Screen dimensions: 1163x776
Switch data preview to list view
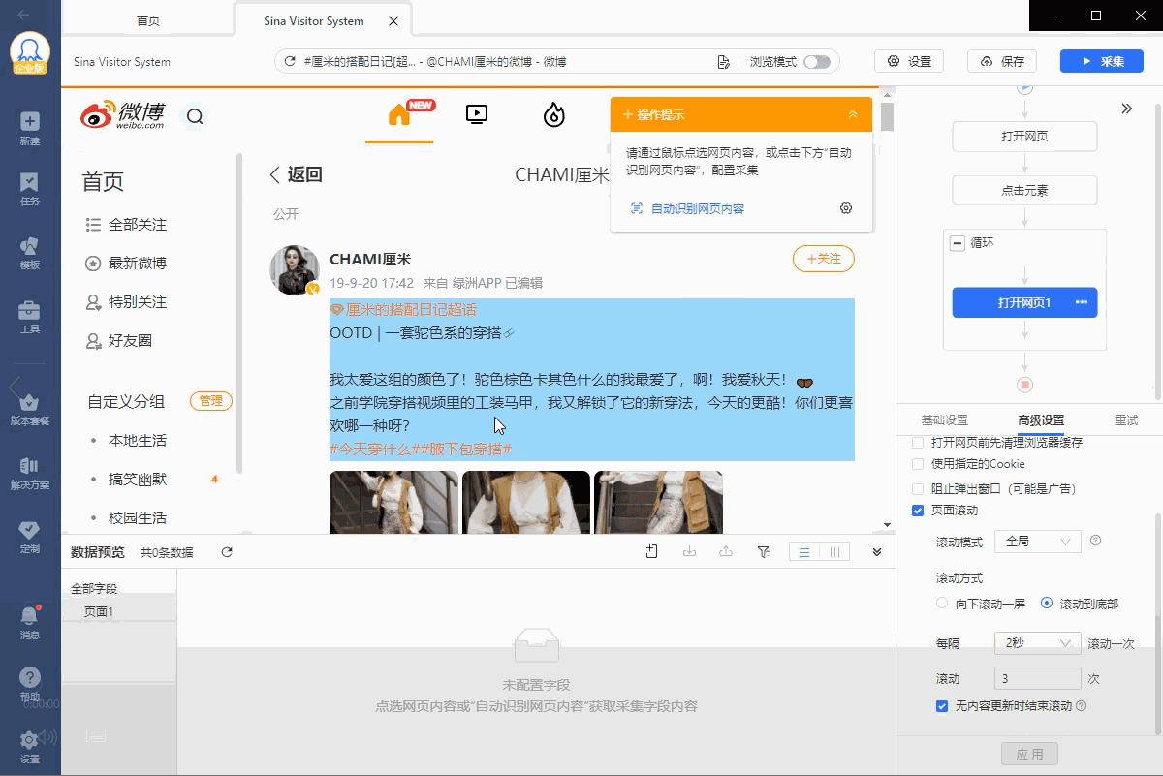pos(804,552)
